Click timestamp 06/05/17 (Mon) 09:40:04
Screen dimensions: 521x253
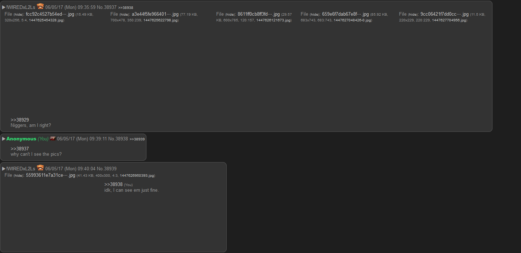coord(70,169)
